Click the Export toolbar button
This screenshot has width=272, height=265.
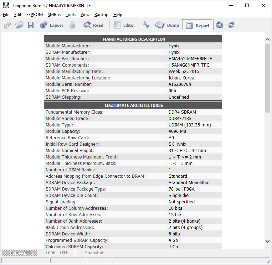tap(51, 25)
